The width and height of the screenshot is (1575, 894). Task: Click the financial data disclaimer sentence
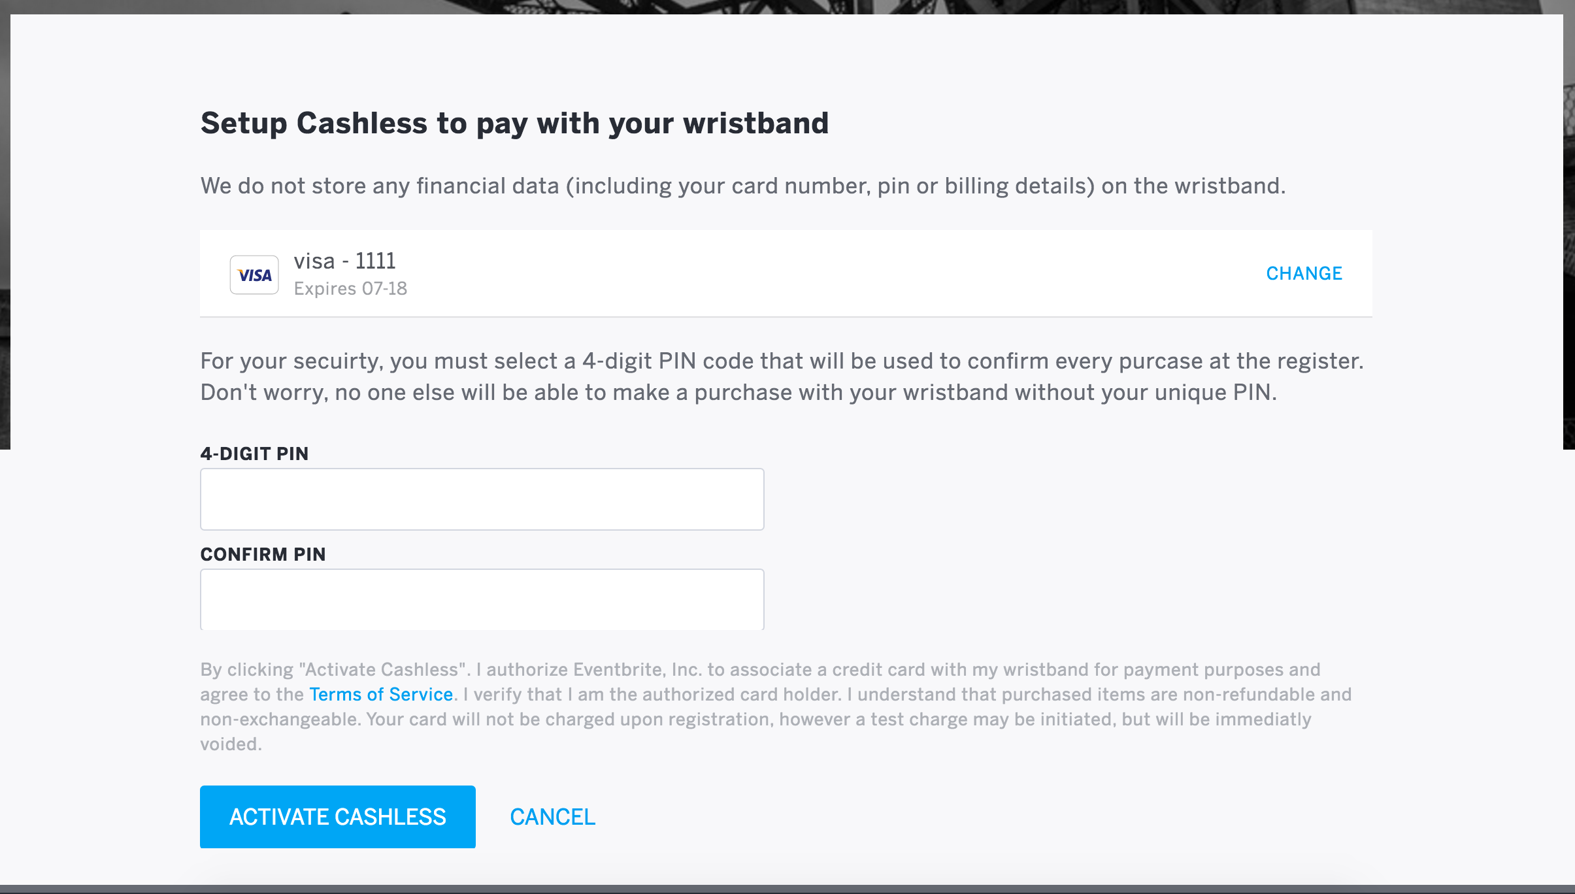click(x=743, y=186)
